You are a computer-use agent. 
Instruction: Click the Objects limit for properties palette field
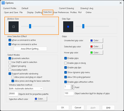pos(13,94)
